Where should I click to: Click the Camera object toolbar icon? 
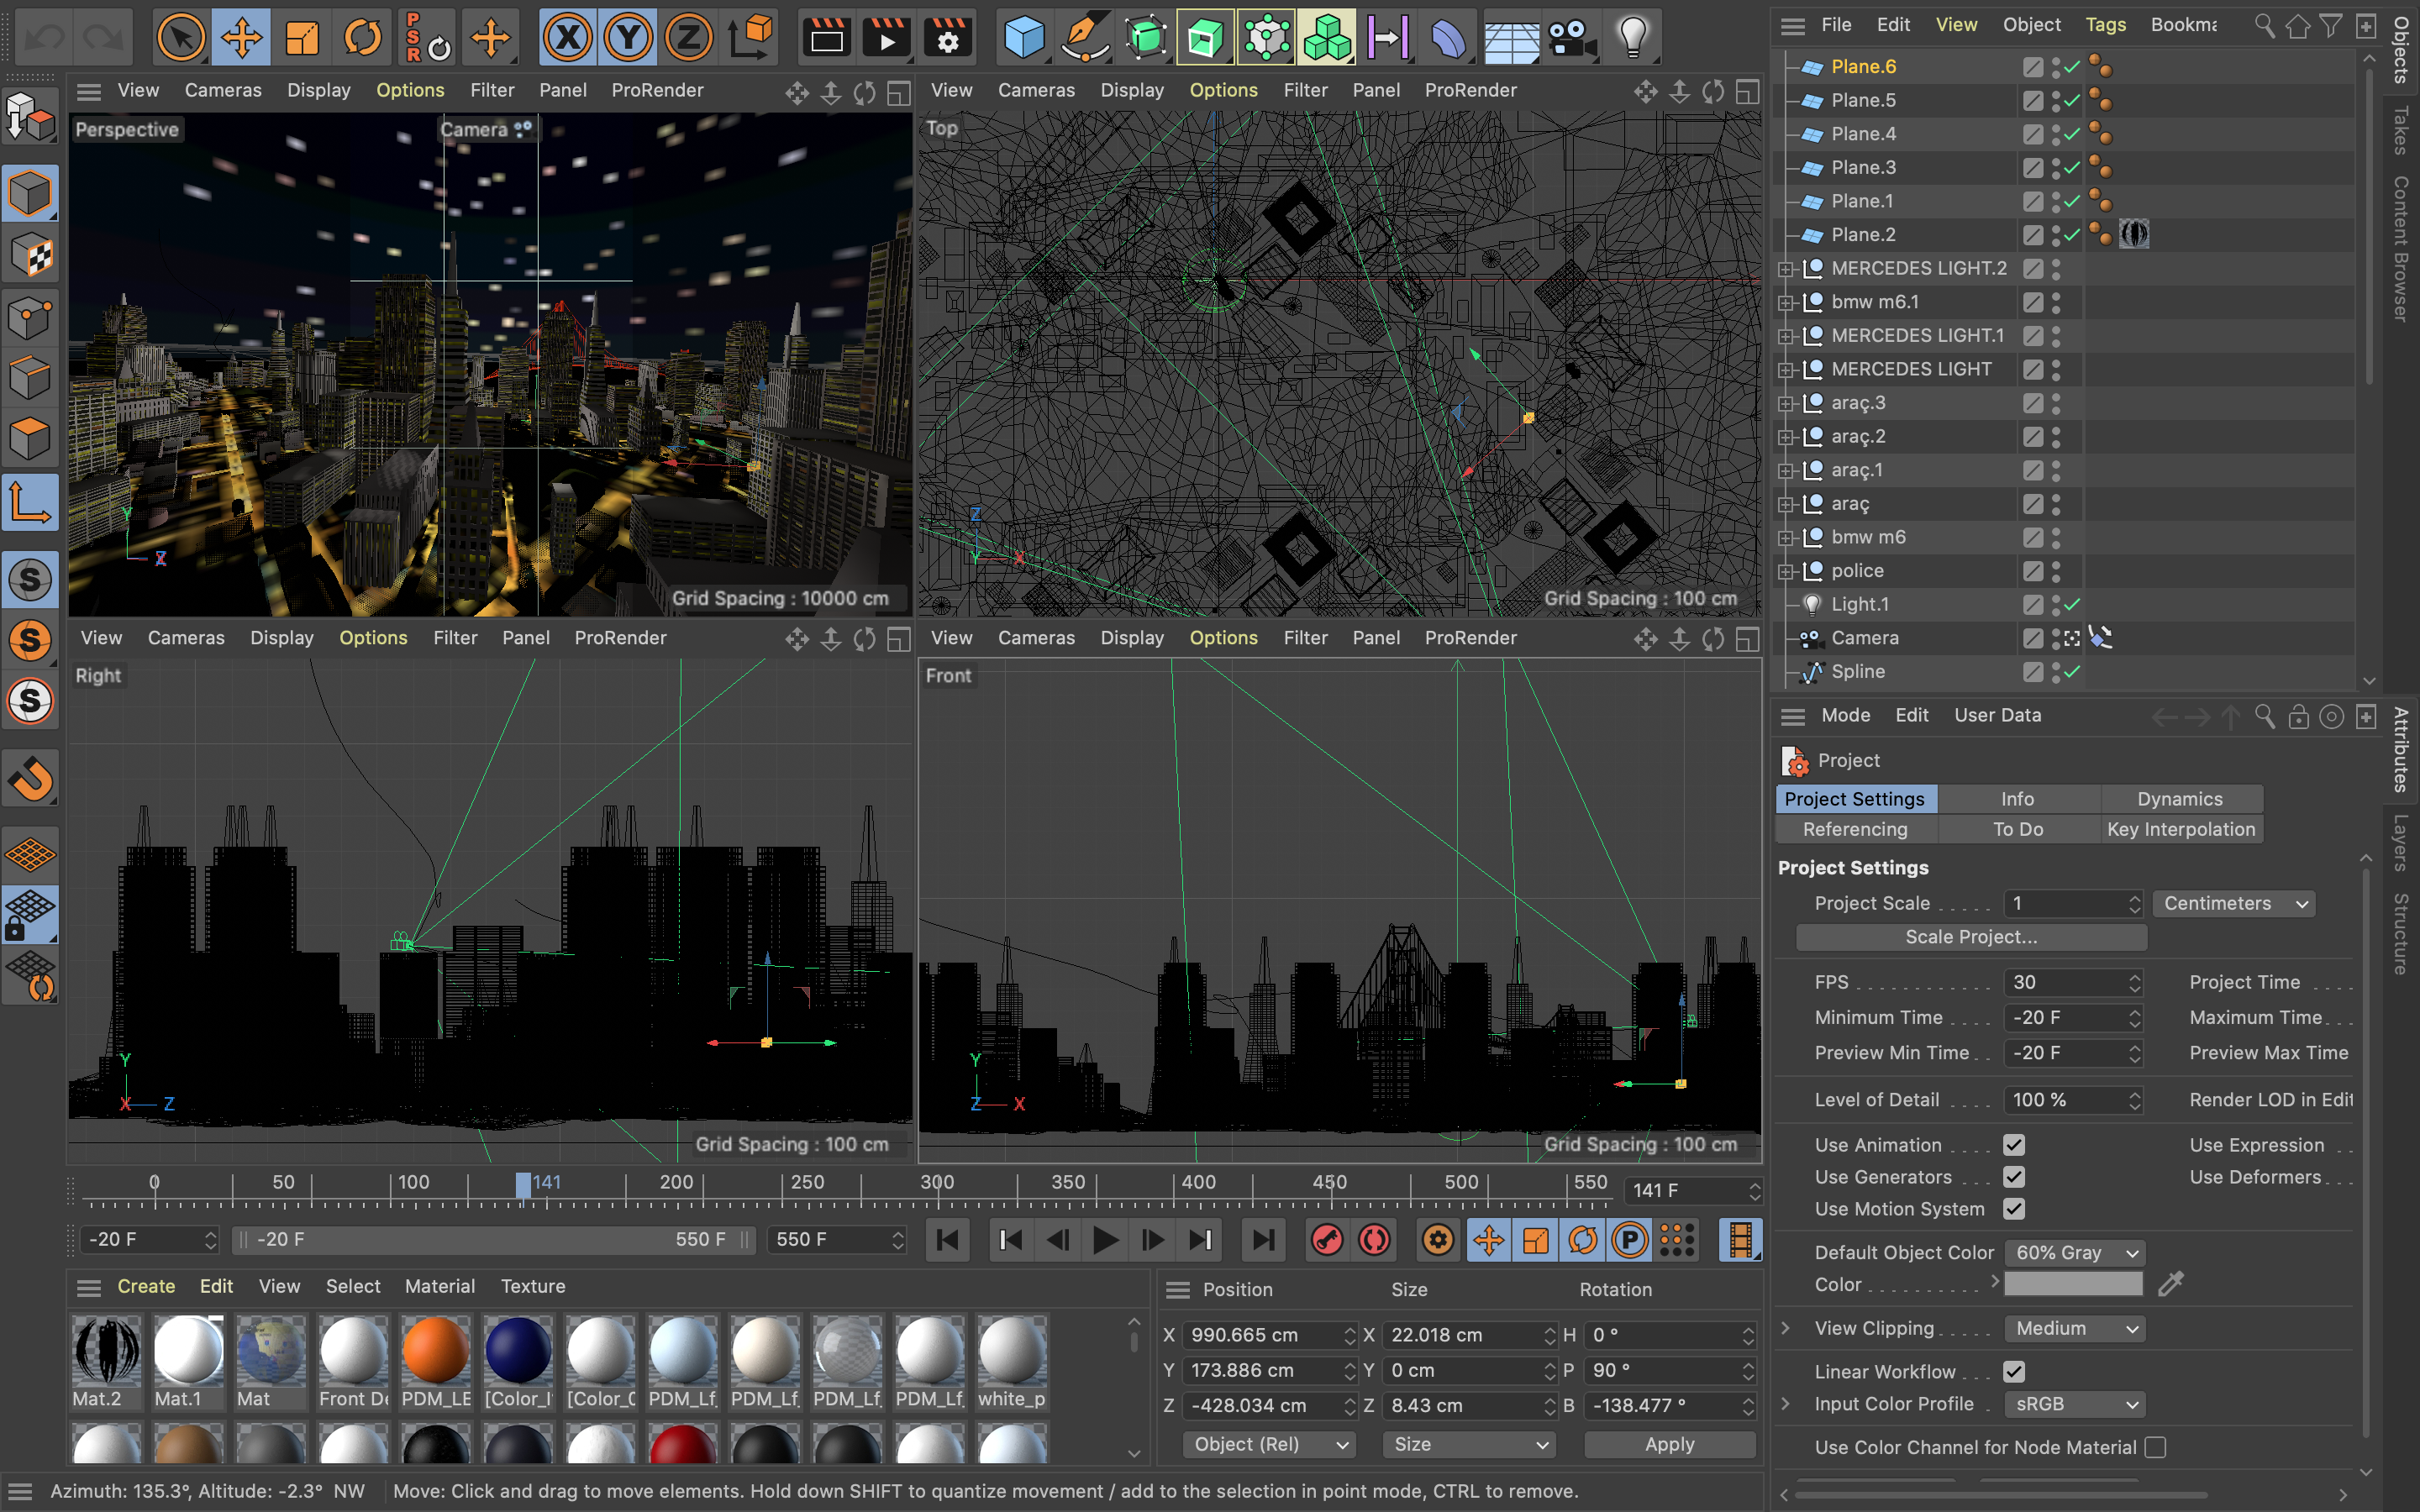coord(1571,38)
